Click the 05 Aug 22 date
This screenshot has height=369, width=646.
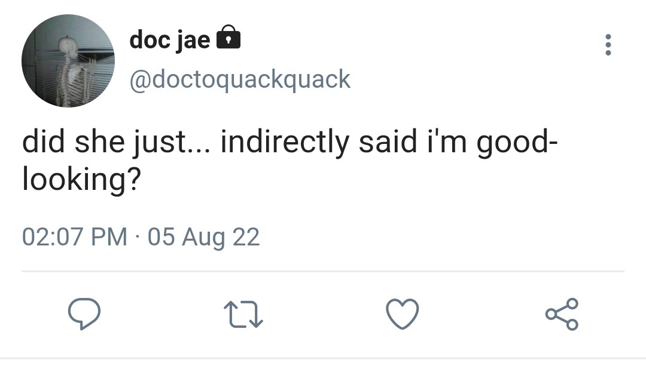(203, 238)
